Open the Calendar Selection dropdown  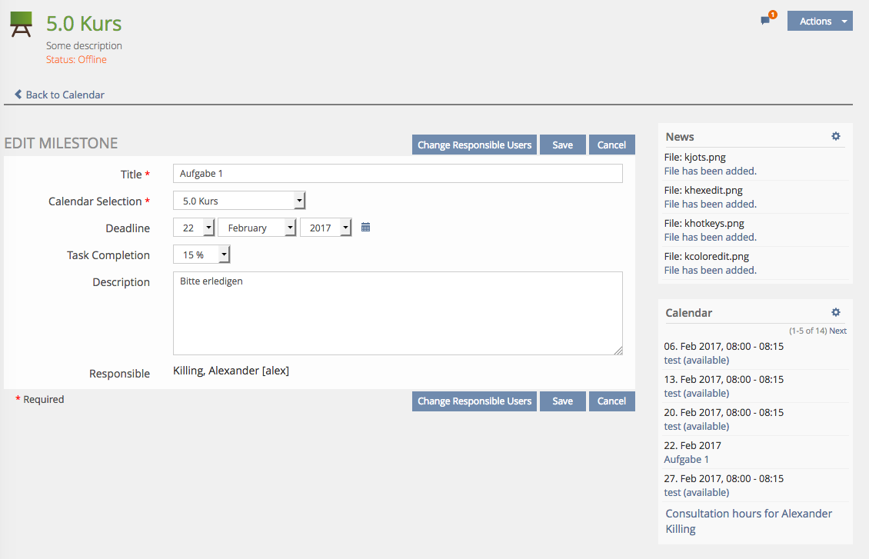click(x=239, y=201)
